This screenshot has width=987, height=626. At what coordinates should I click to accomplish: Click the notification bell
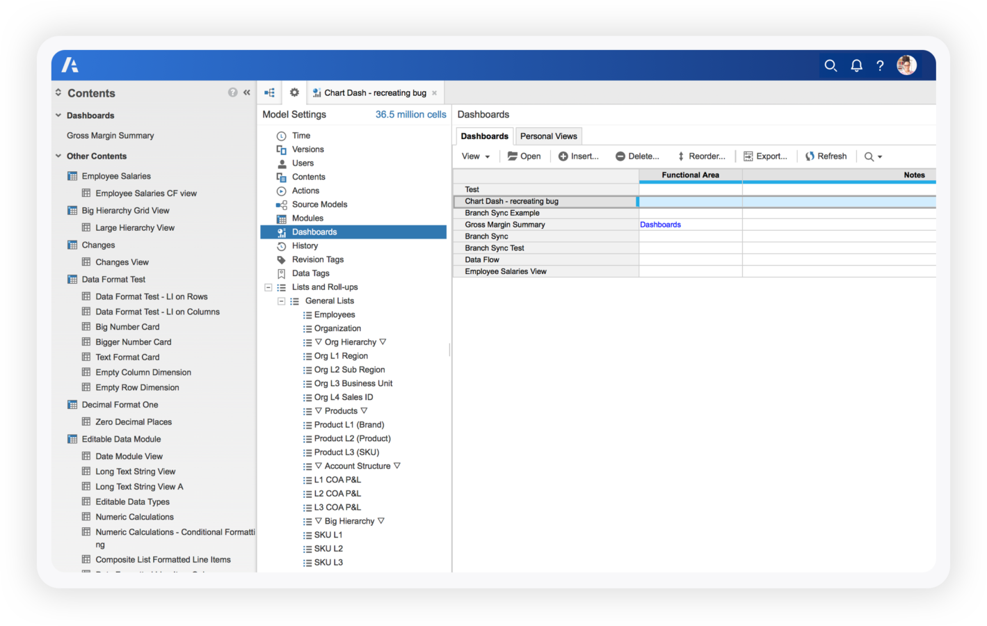click(856, 65)
